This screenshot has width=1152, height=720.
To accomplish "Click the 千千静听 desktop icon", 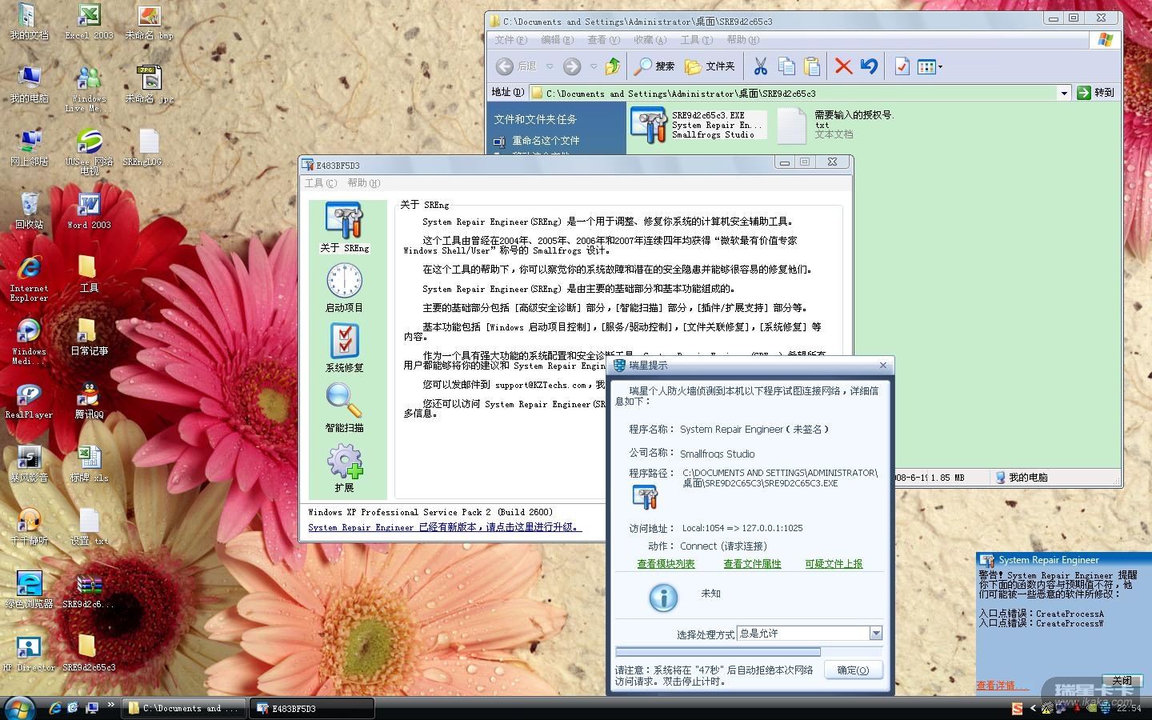I will click(x=29, y=526).
